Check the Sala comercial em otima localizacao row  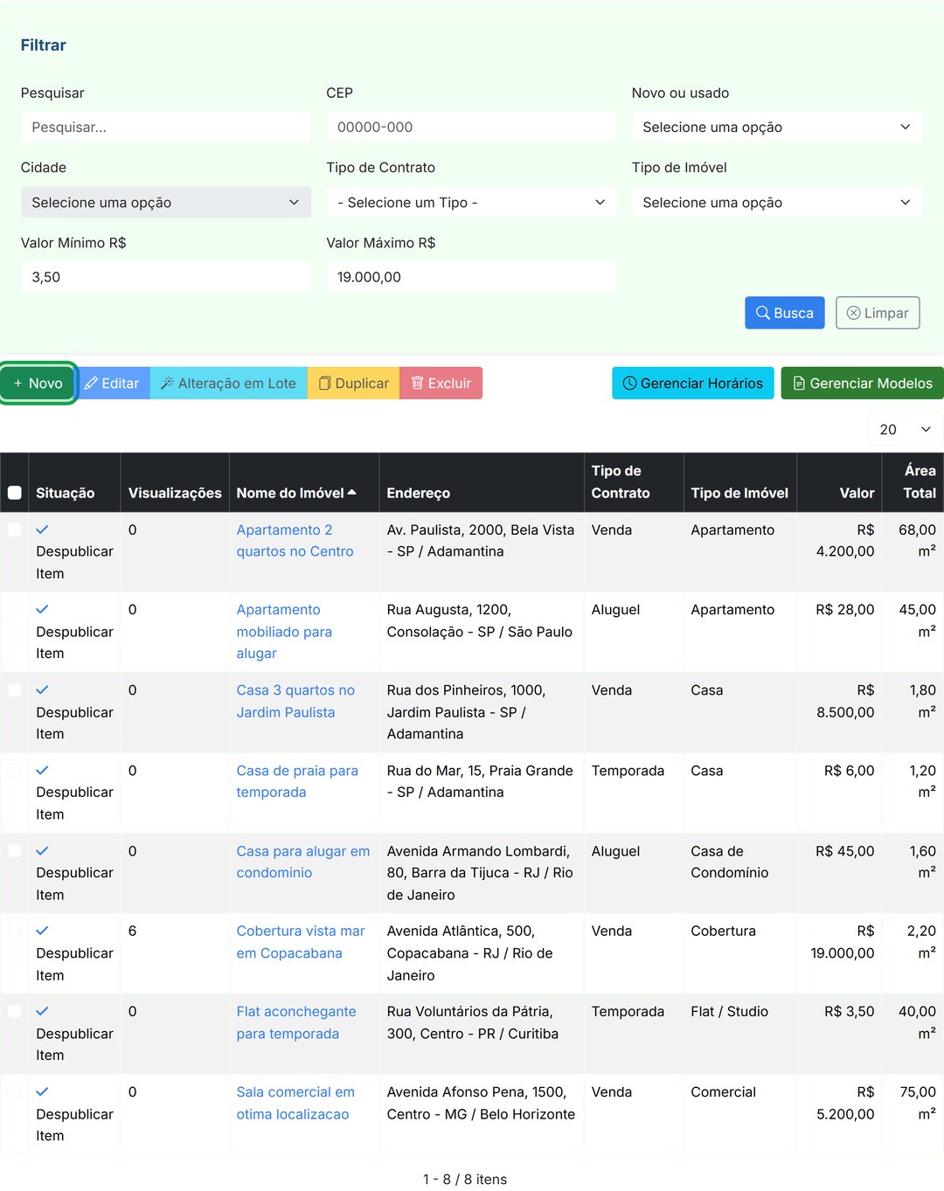15,1091
